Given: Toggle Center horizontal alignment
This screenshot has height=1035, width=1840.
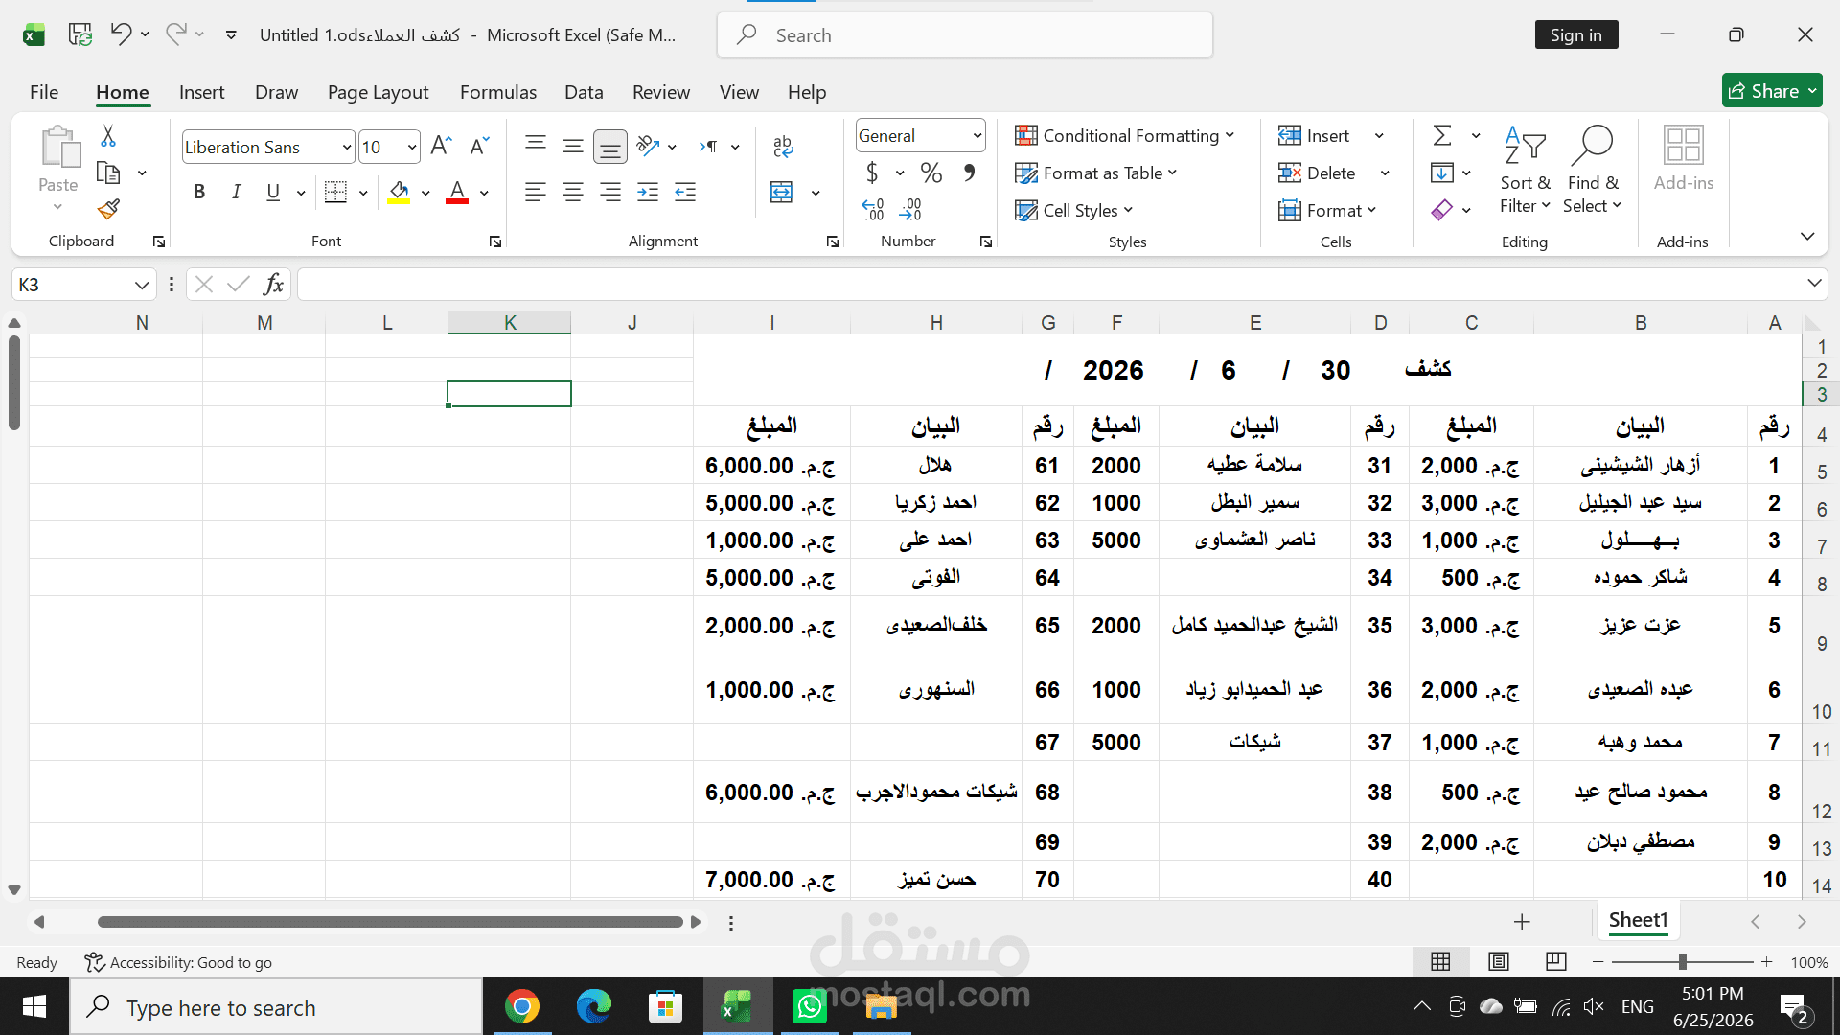Looking at the screenshot, I should [573, 192].
